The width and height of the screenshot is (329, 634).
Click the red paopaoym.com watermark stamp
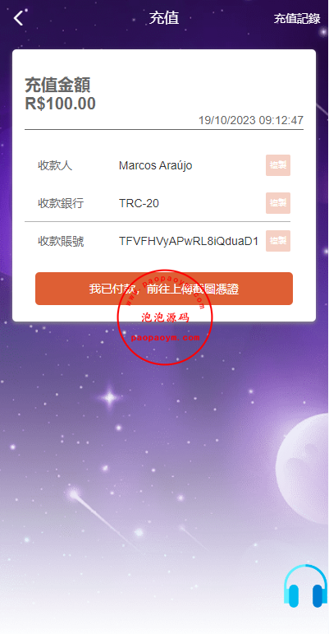pyautogui.click(x=164, y=317)
